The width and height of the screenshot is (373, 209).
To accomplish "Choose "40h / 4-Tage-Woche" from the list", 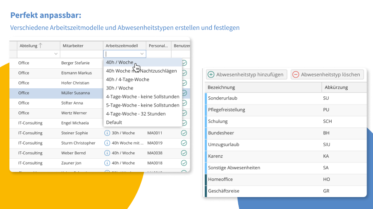I will [x=127, y=79].
